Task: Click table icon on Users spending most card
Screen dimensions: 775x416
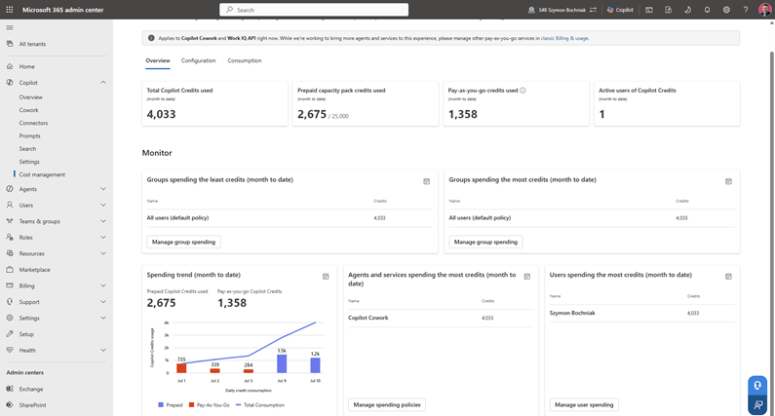Action: (728, 277)
